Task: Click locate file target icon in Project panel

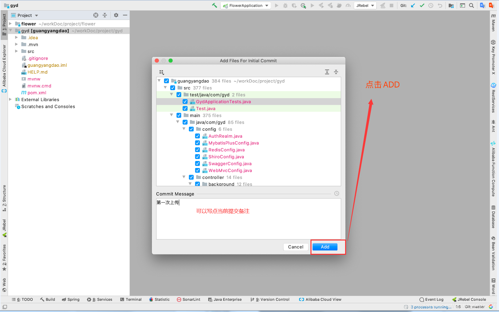Action: pyautogui.click(x=96, y=15)
